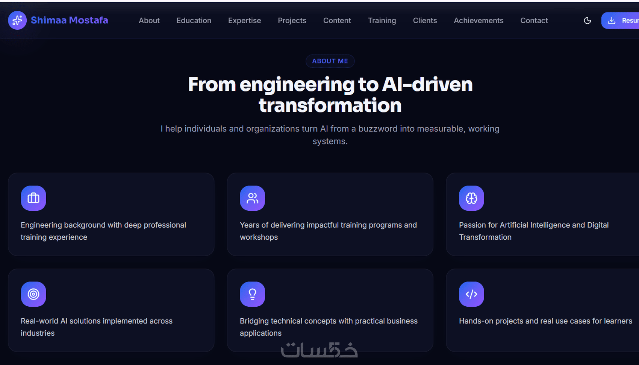Go to Clients in the navbar
This screenshot has width=639, height=365.
point(425,21)
